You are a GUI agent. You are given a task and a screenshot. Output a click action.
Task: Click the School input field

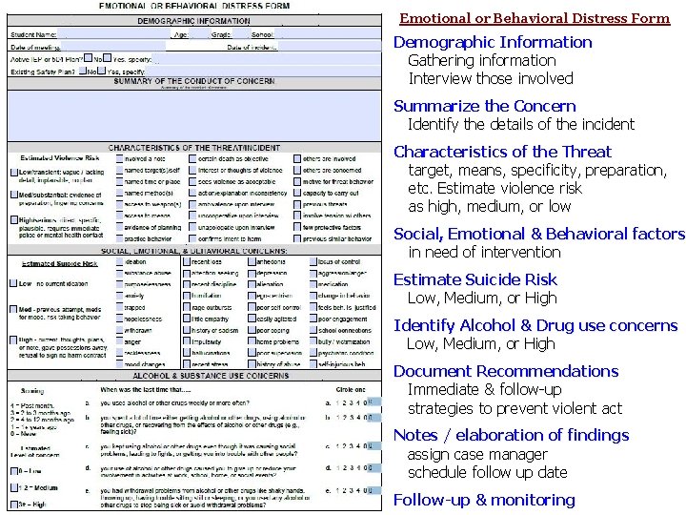(328, 33)
